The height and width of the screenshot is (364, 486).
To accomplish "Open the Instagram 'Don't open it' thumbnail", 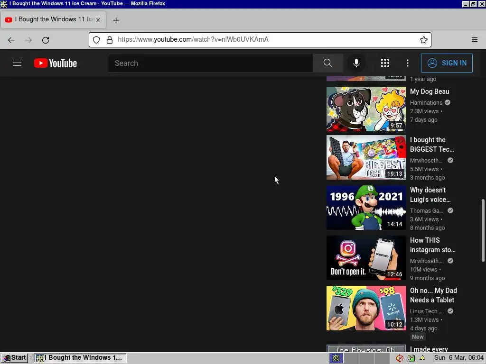I will click(x=366, y=258).
